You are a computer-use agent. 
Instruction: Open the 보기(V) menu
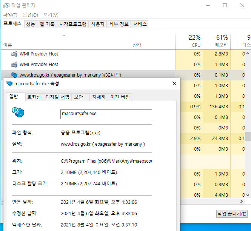coord(51,15)
